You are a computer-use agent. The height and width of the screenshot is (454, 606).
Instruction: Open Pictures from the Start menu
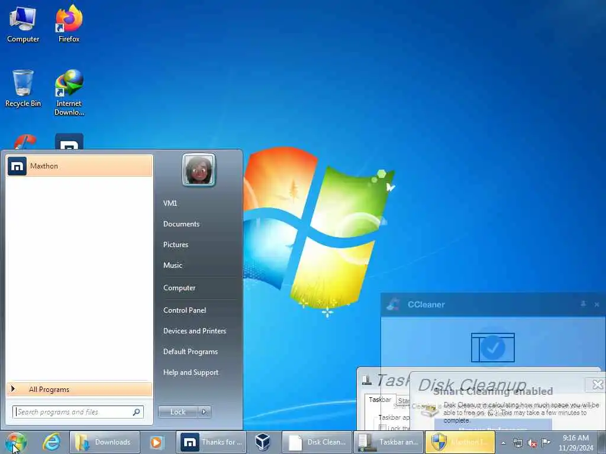coord(176,245)
